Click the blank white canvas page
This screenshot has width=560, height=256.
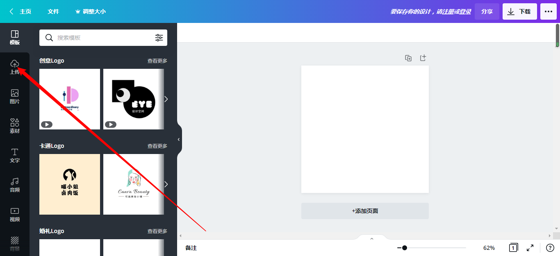(365, 129)
